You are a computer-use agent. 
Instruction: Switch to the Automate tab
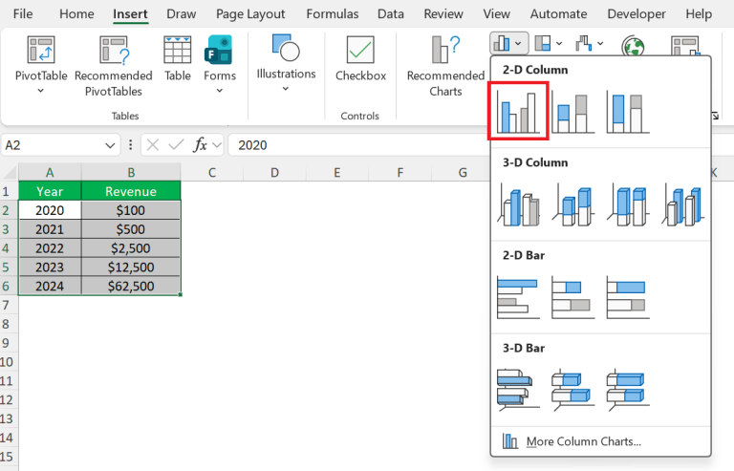(558, 14)
